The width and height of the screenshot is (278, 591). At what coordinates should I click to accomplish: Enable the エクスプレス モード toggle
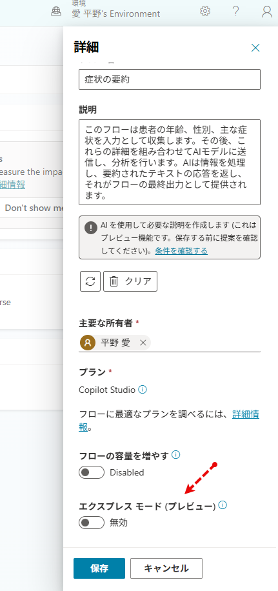coord(92,523)
